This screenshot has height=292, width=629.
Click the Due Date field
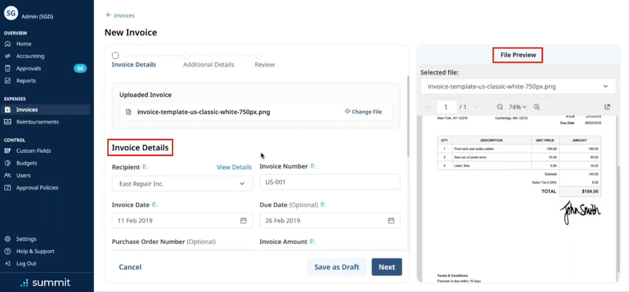tap(330, 221)
